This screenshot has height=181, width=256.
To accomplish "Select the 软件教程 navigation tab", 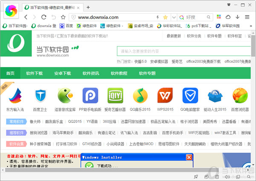I will pos(119,73).
